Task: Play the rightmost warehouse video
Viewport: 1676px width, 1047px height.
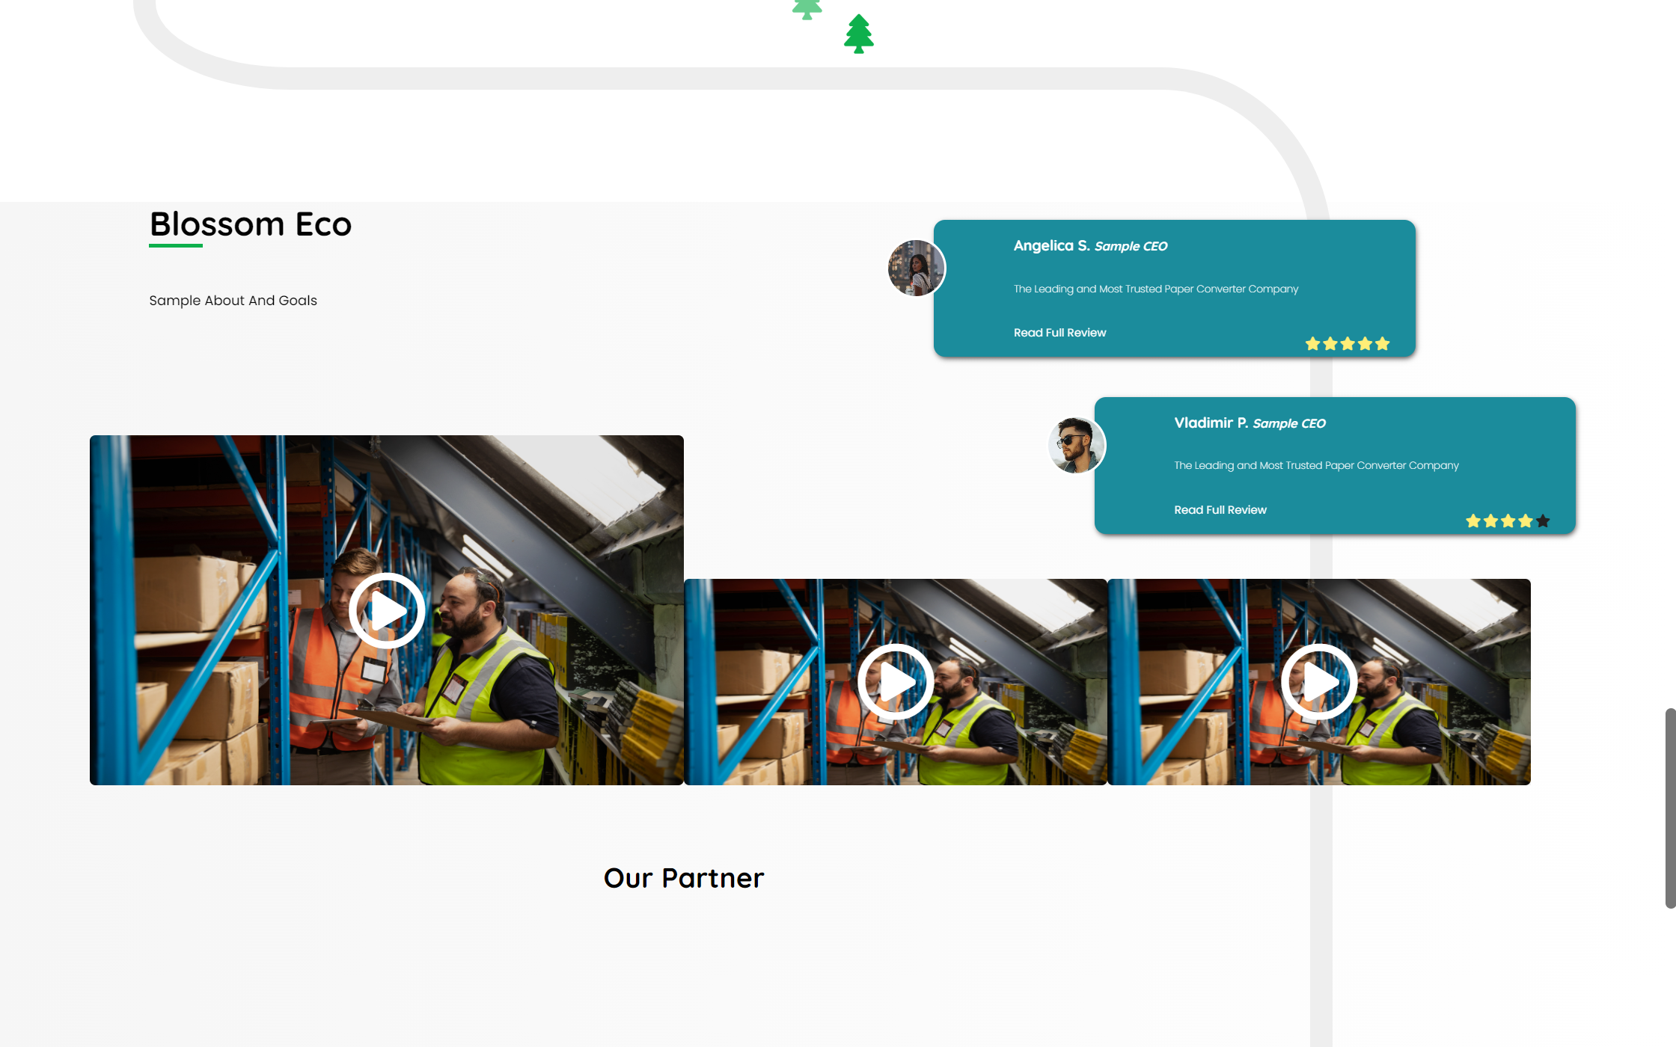Action: pyautogui.click(x=1319, y=681)
